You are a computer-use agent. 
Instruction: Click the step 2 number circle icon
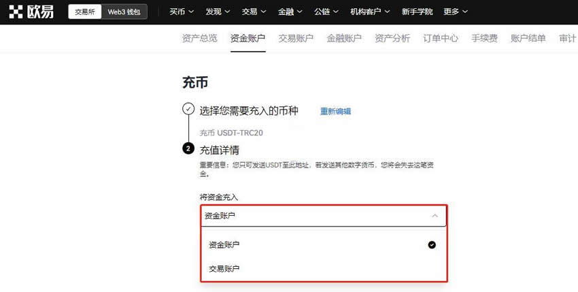(x=188, y=149)
